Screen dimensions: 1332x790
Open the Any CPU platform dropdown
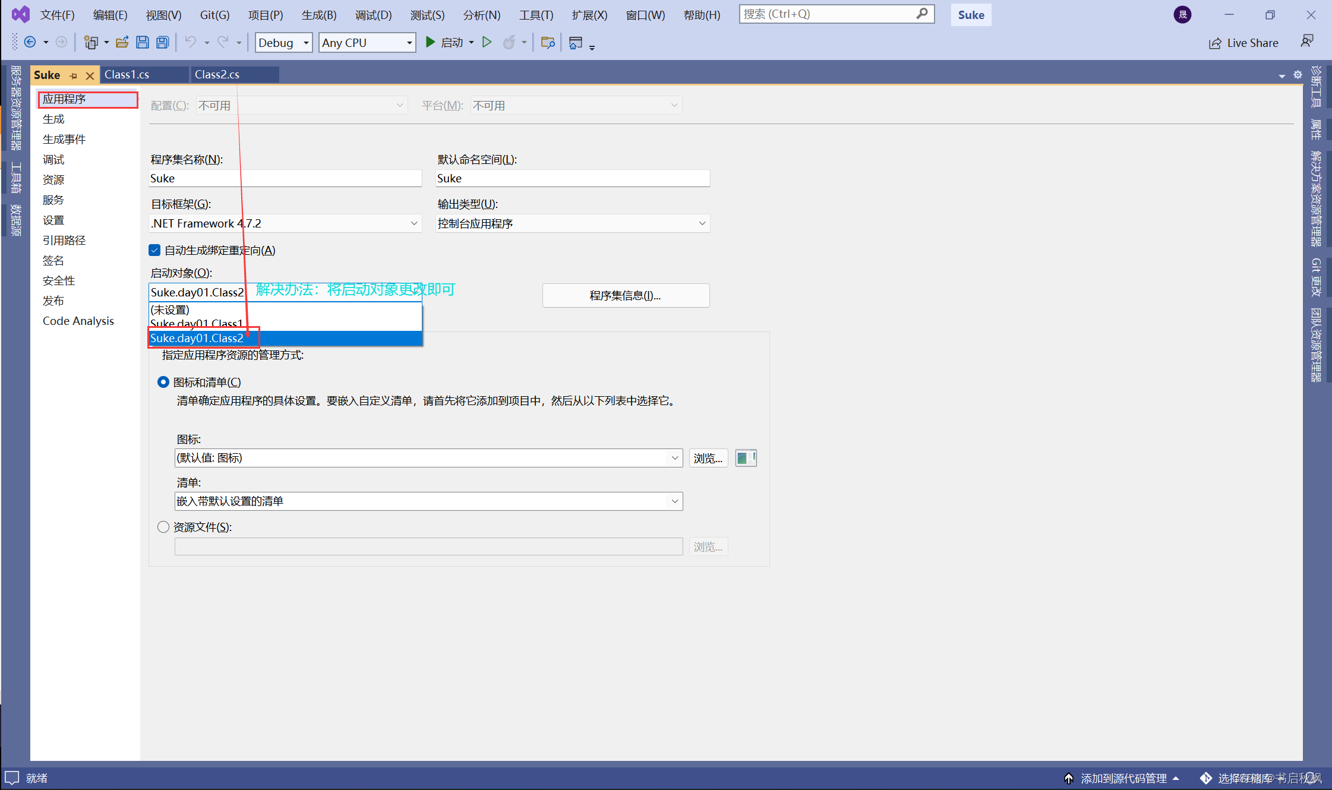pos(367,42)
